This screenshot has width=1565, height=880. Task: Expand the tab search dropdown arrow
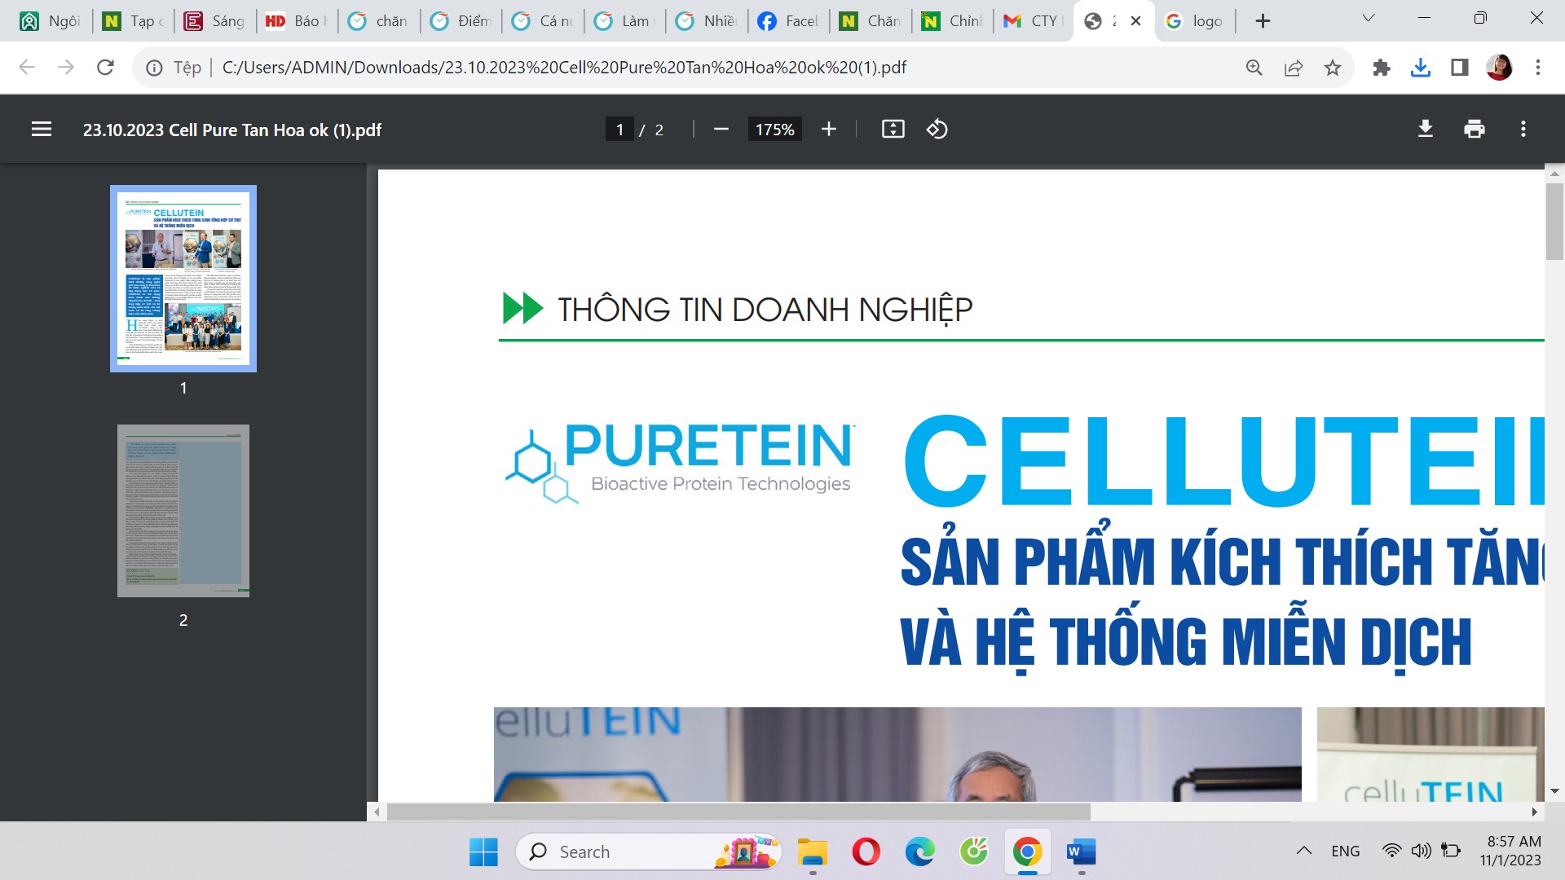1369,19
